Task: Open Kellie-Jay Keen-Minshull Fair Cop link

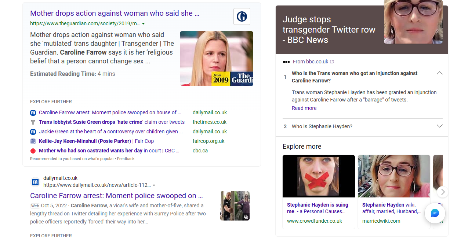Action: [96, 141]
